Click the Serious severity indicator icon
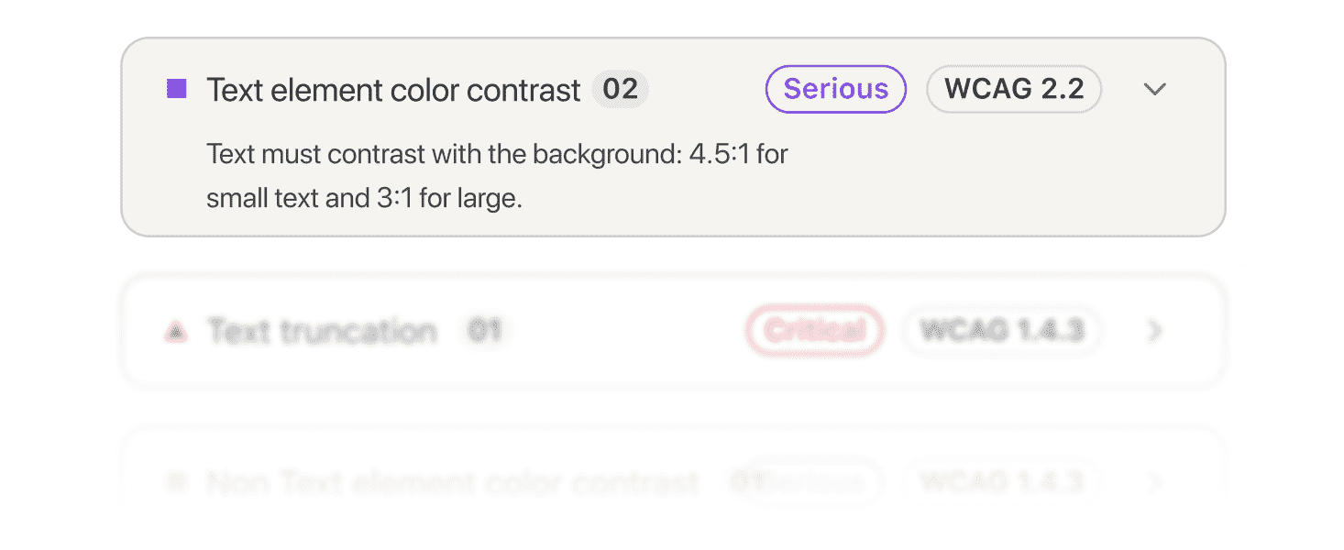 (x=835, y=89)
